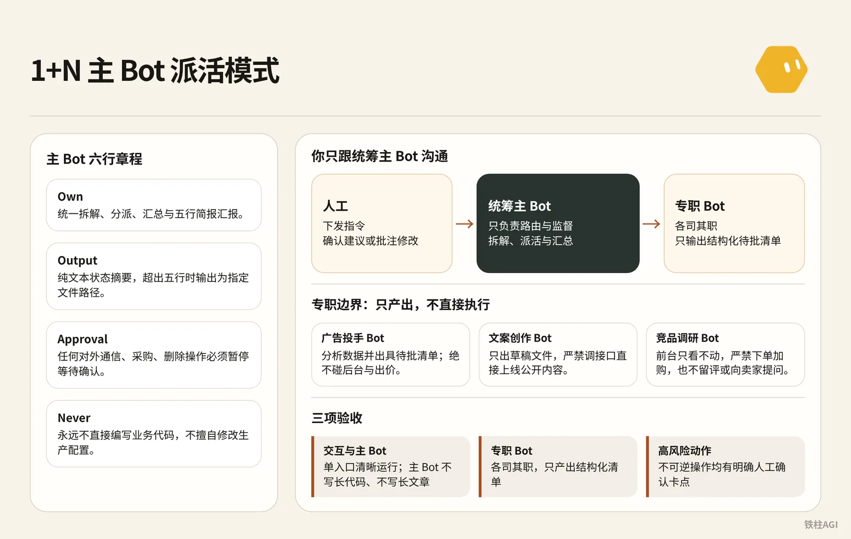Click the description starting "任何对外通信、采购"
The image size is (851, 539).
coord(153,364)
